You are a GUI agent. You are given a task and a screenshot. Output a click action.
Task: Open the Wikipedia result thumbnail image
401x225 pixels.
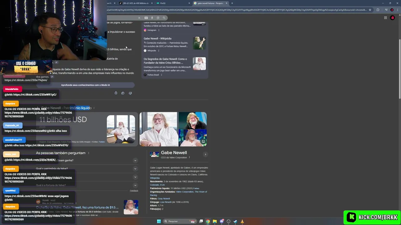pos(199,43)
